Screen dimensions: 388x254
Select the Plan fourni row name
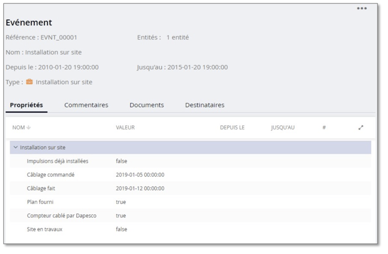[40, 202]
